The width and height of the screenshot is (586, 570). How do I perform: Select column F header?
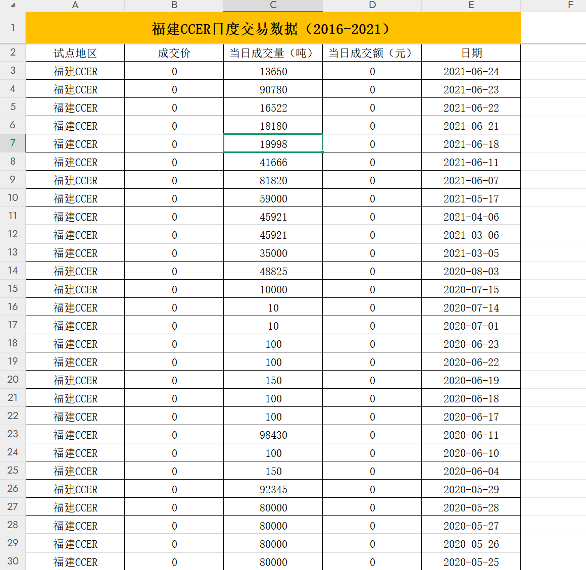point(554,5)
